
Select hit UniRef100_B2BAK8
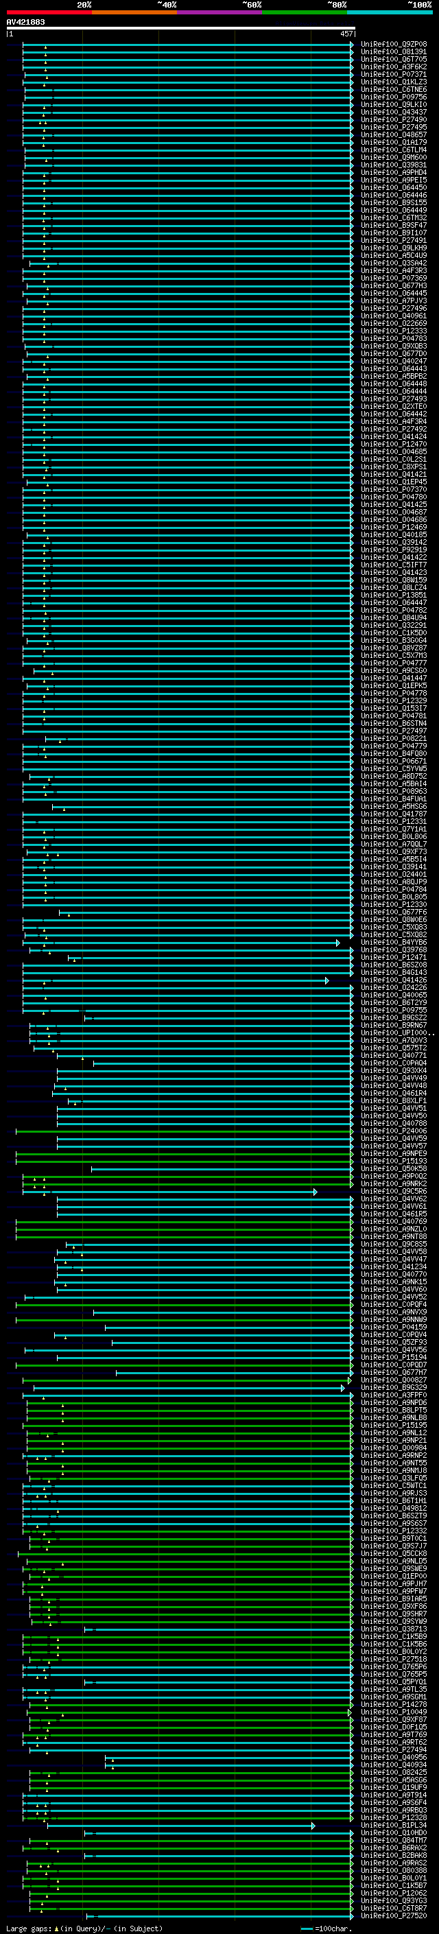(393, 1855)
